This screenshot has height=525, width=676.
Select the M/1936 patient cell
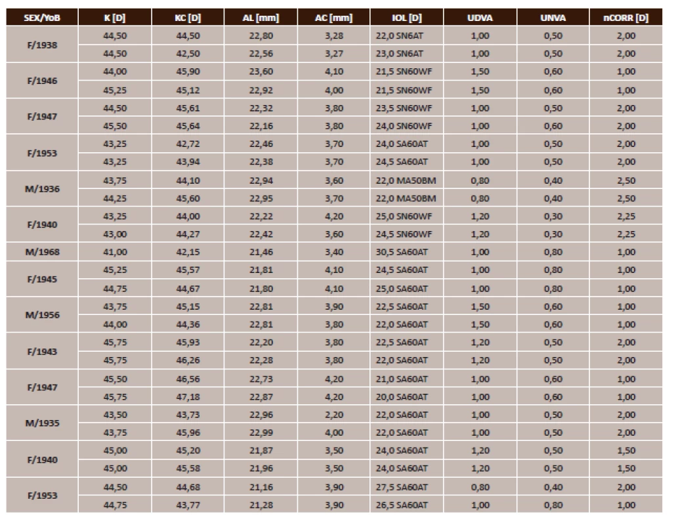[x=42, y=189]
